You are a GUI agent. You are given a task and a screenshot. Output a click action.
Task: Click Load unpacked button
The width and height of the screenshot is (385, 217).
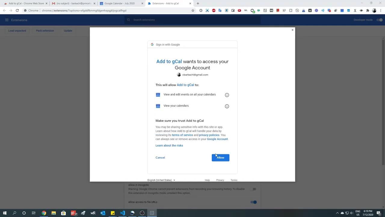17,31
